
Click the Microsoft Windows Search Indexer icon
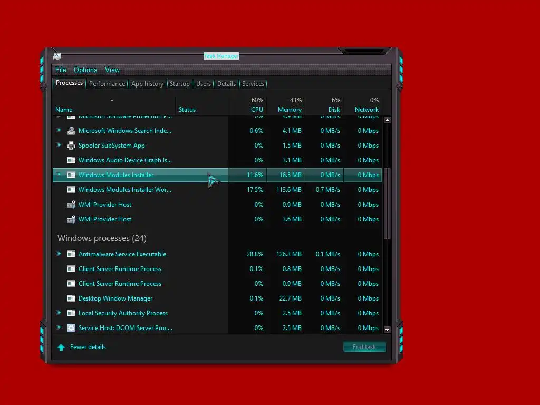(x=71, y=131)
